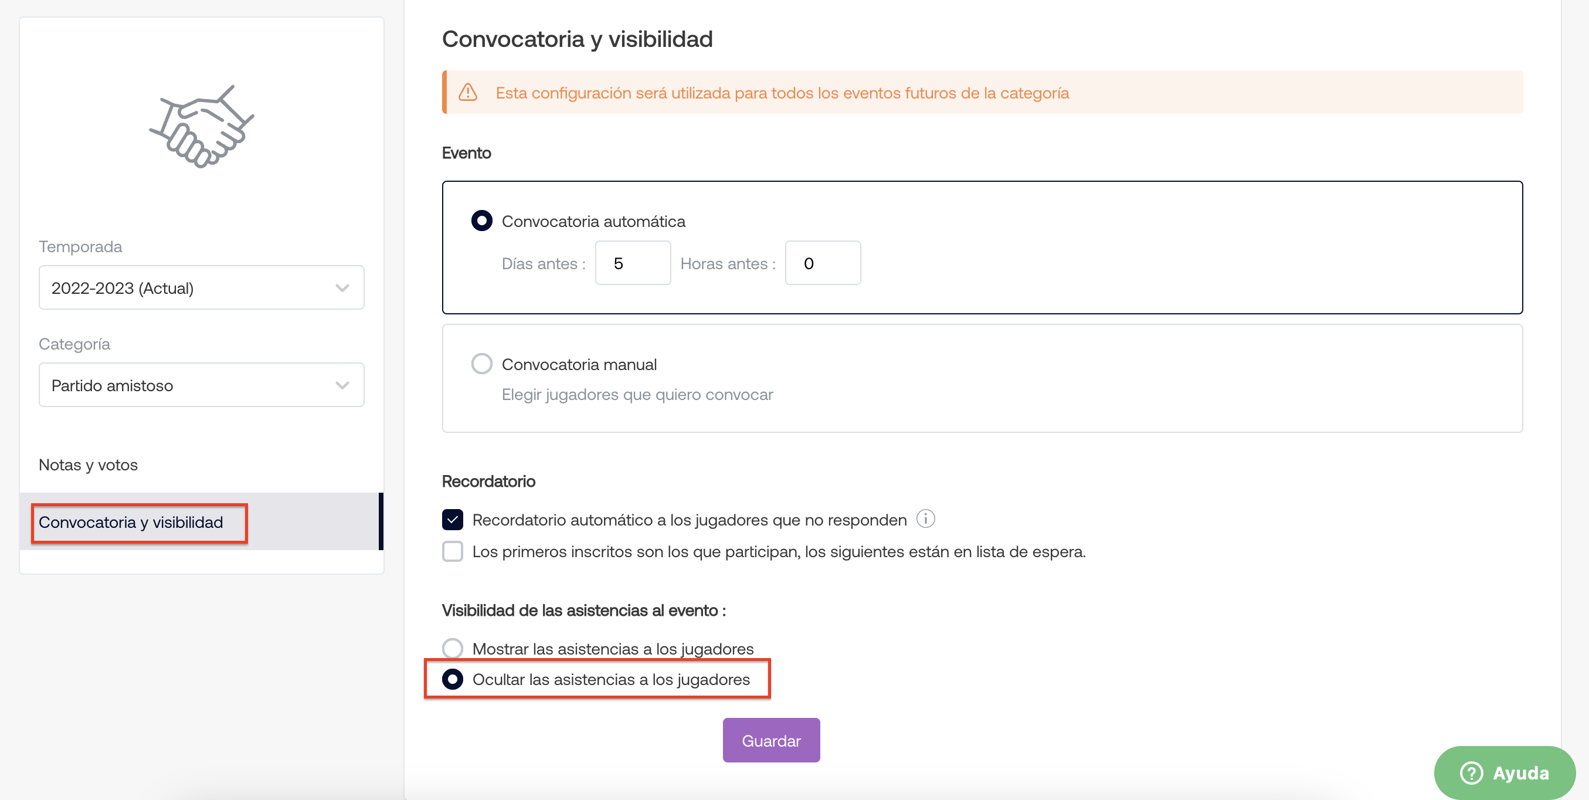Viewport: 1589px width, 800px height.
Task: Open Notas y votos section
Action: (88, 465)
